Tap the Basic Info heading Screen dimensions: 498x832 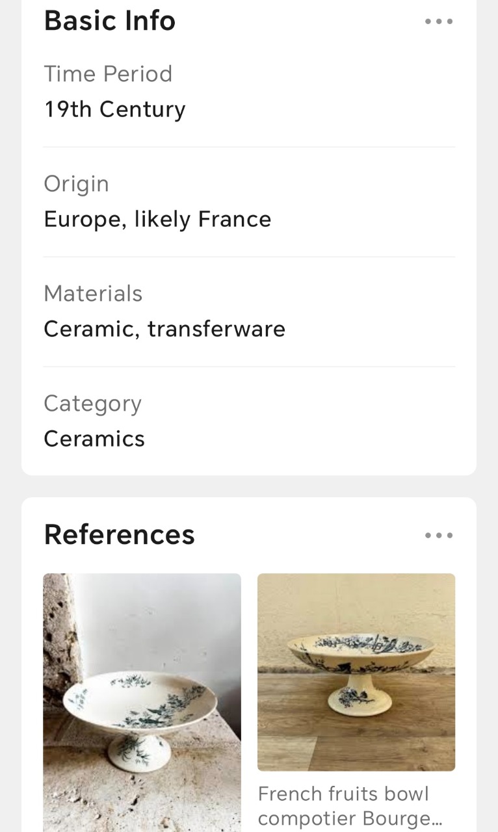pos(110,21)
